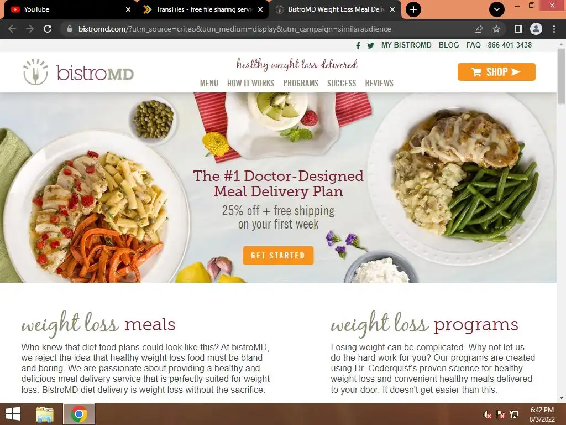Screen dimensions: 566x425
Task: Toggle the browser side panel icon
Action: (x=518, y=29)
